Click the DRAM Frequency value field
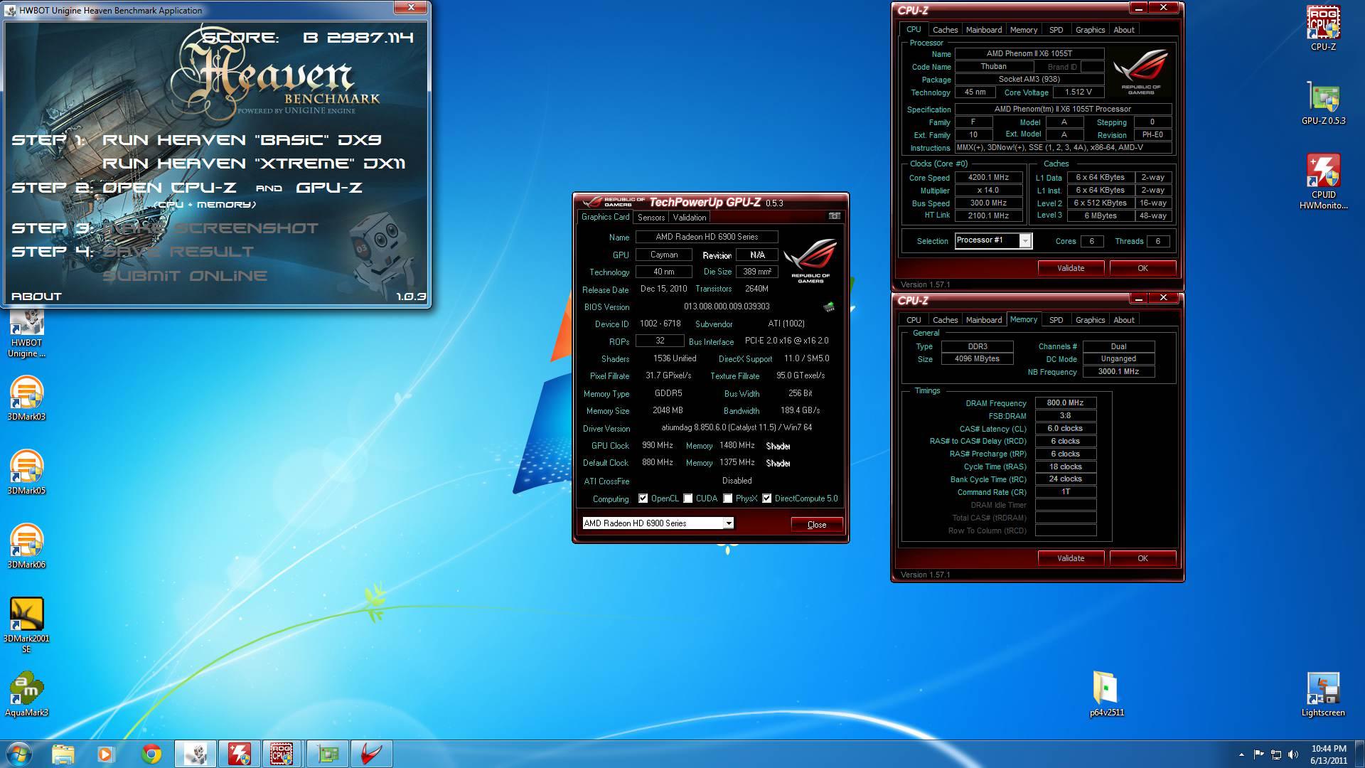 click(x=1065, y=402)
